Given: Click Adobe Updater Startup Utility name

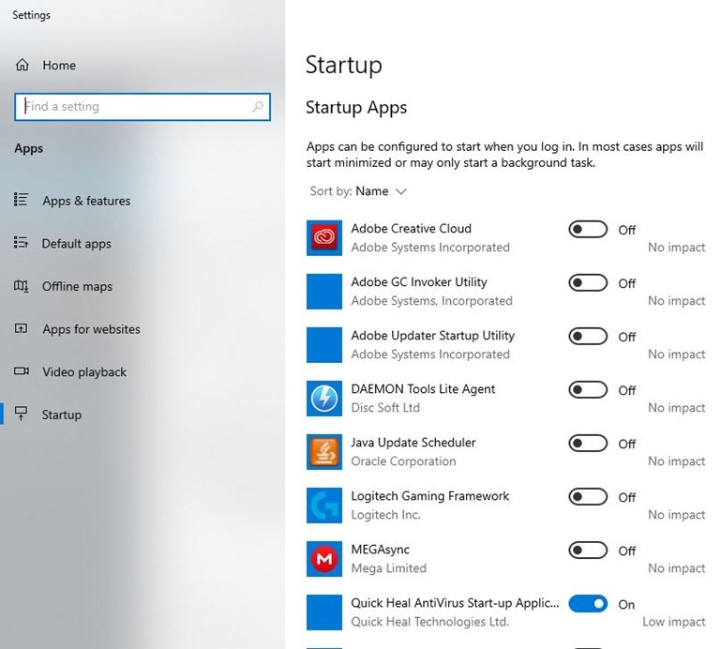Looking at the screenshot, I should click(x=432, y=336).
